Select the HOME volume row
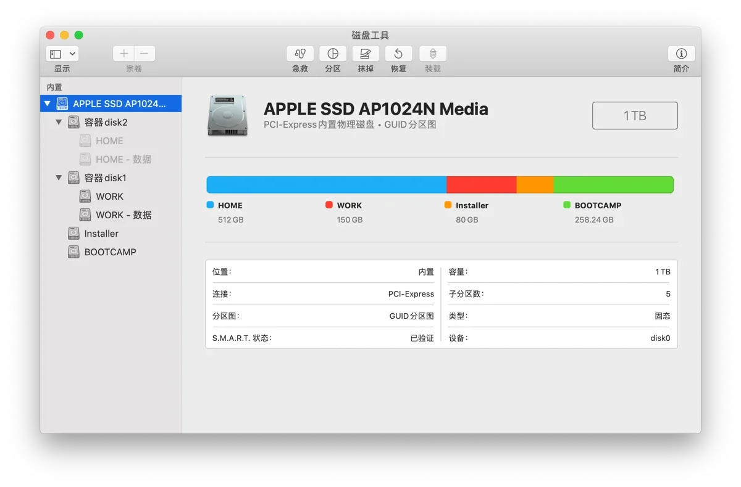This screenshot has width=741, height=487. tap(111, 141)
